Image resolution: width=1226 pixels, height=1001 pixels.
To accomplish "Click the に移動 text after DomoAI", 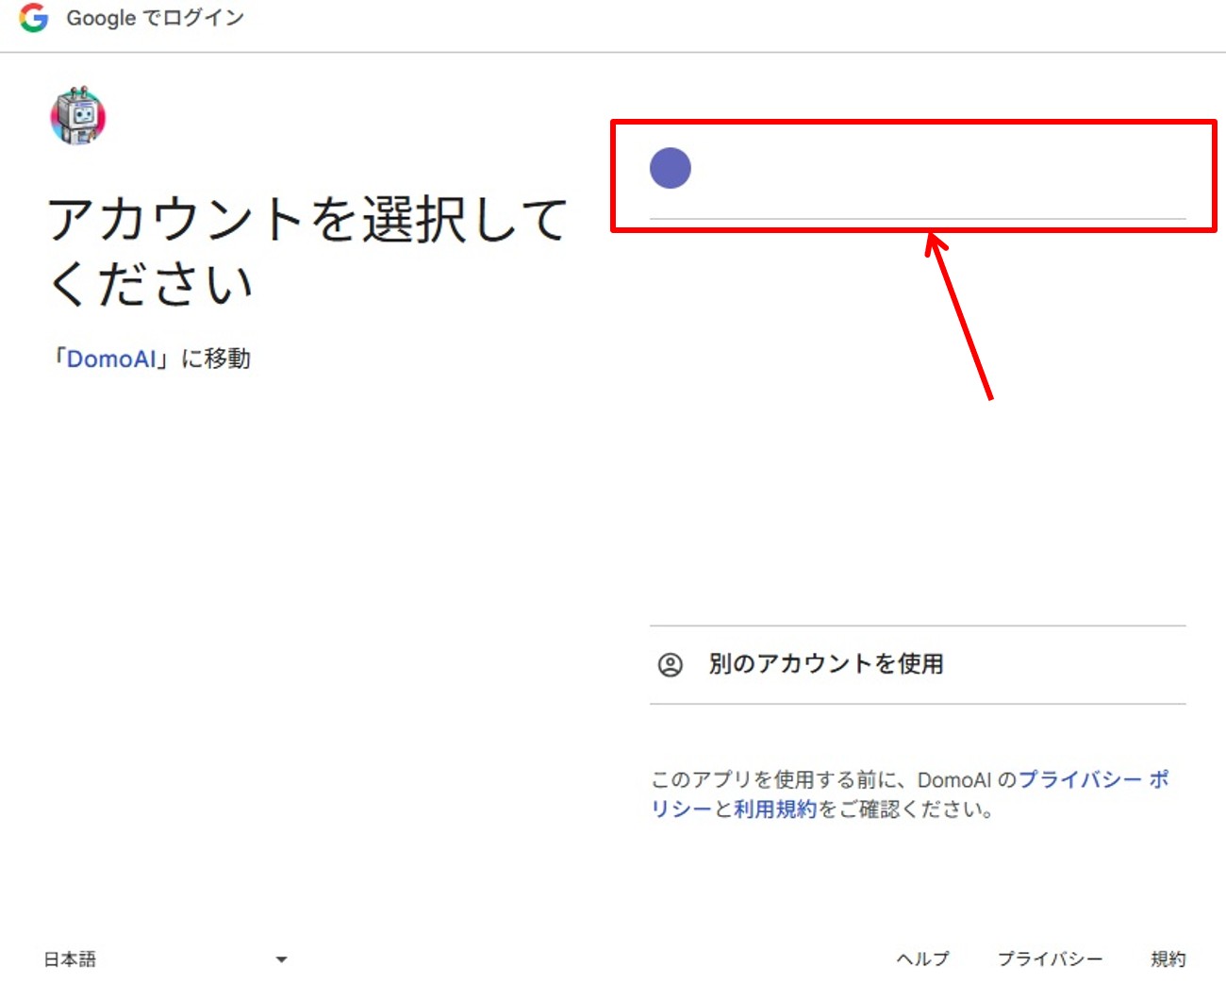I will (x=216, y=359).
